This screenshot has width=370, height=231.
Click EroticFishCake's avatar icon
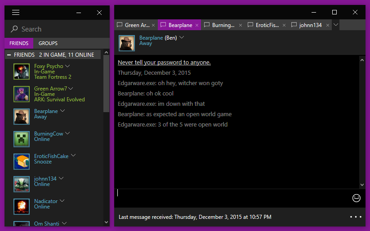[21, 162]
